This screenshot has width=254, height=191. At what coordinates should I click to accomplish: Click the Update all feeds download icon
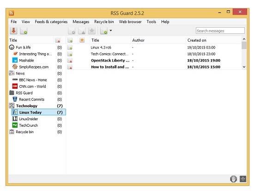pos(13,31)
